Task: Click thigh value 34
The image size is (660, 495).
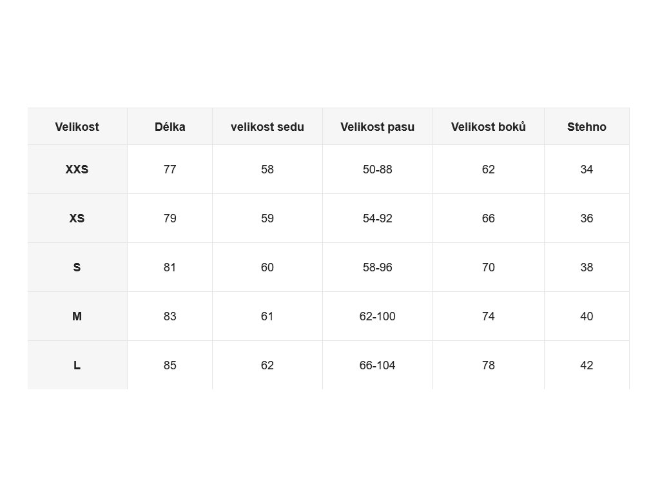Action: 587,170
